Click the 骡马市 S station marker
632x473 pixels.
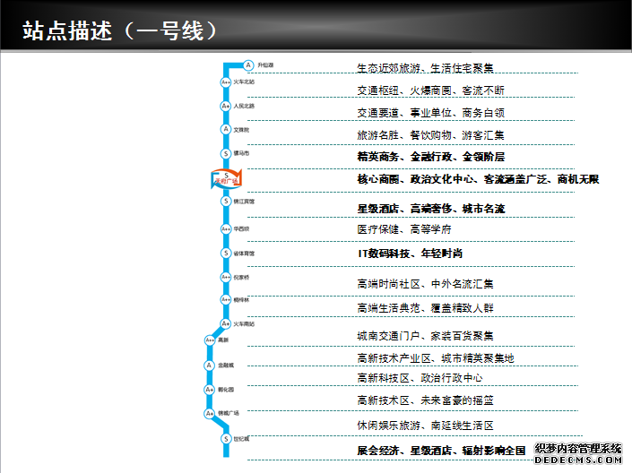tap(226, 153)
